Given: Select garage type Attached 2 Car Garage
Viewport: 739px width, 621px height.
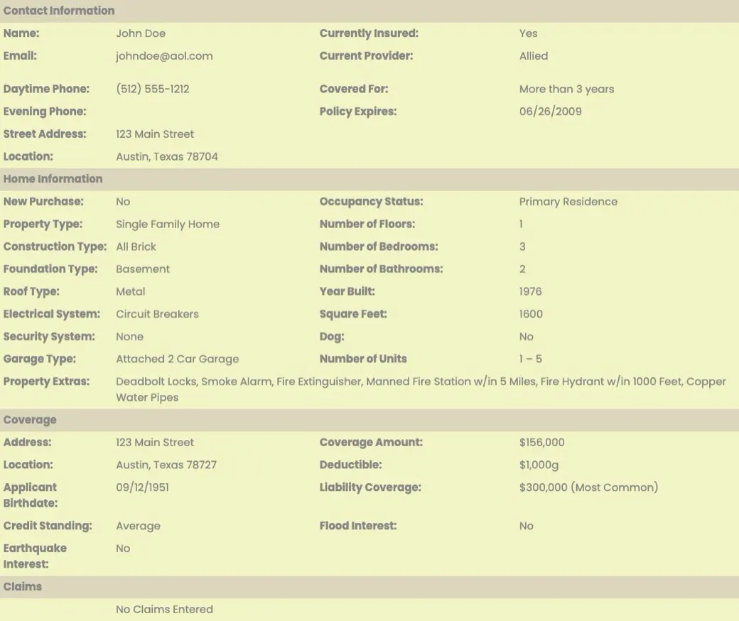Looking at the screenshot, I should coord(177,359).
